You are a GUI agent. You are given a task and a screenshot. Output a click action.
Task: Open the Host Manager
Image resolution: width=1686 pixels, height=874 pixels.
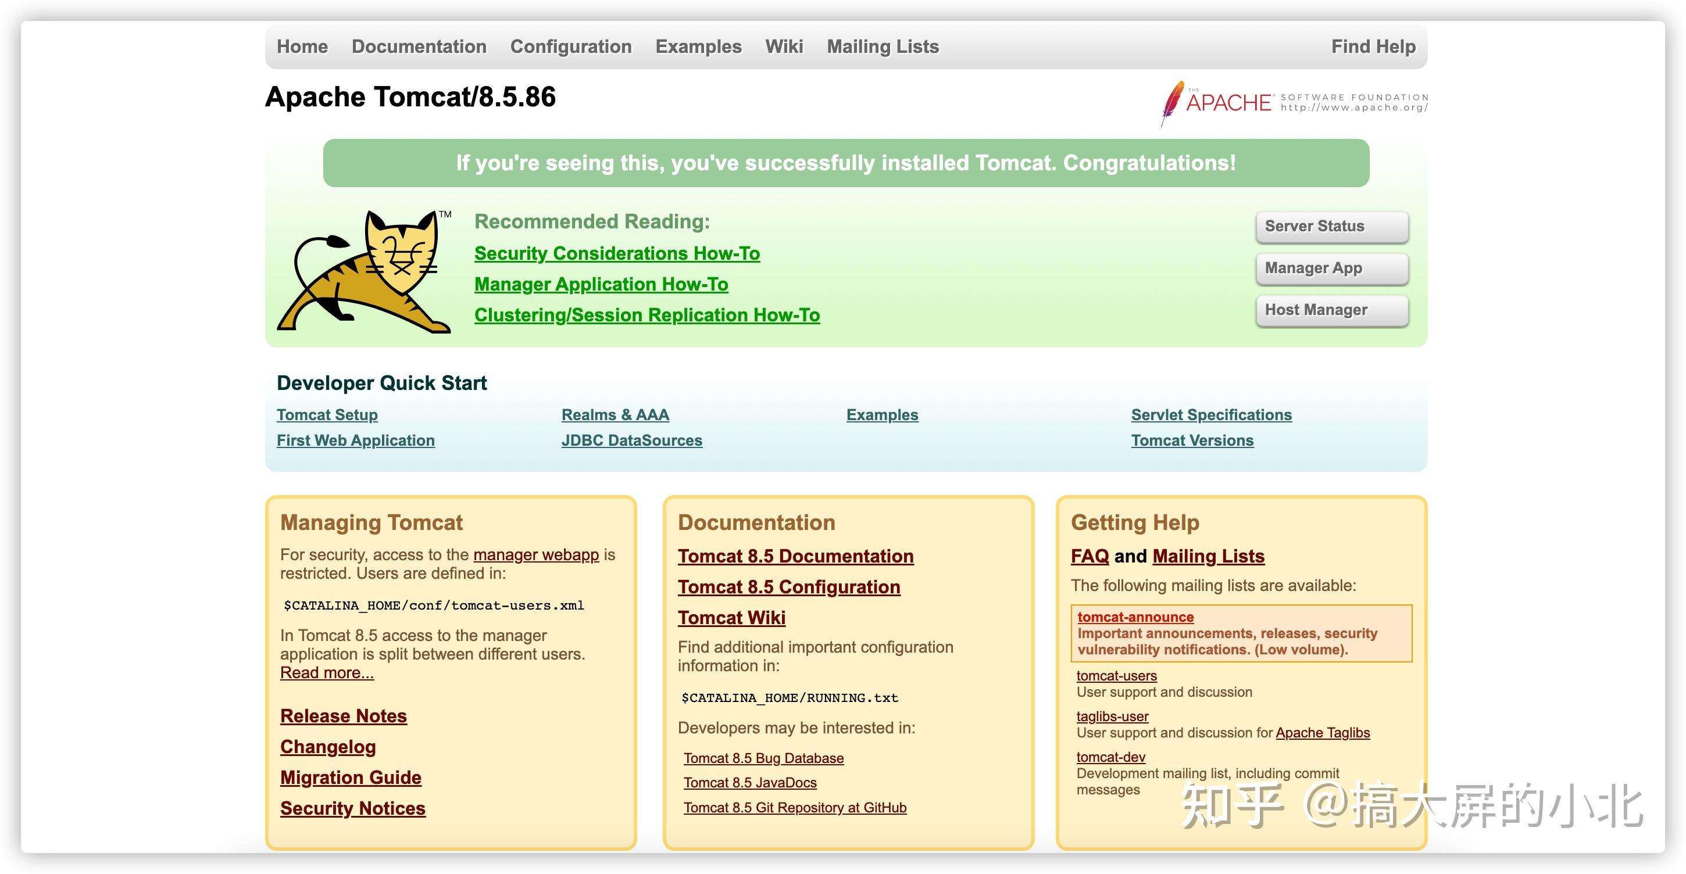[x=1331, y=309]
